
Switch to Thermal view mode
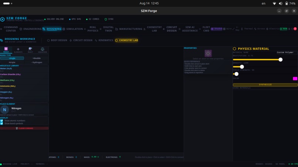247,29
